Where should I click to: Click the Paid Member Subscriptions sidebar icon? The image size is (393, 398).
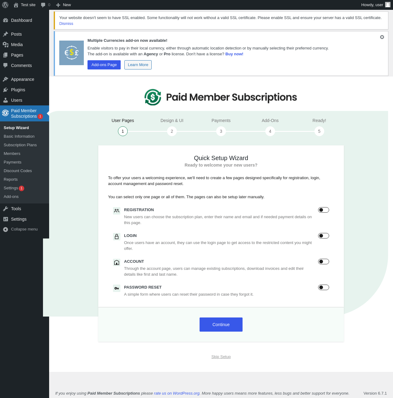tap(6, 113)
